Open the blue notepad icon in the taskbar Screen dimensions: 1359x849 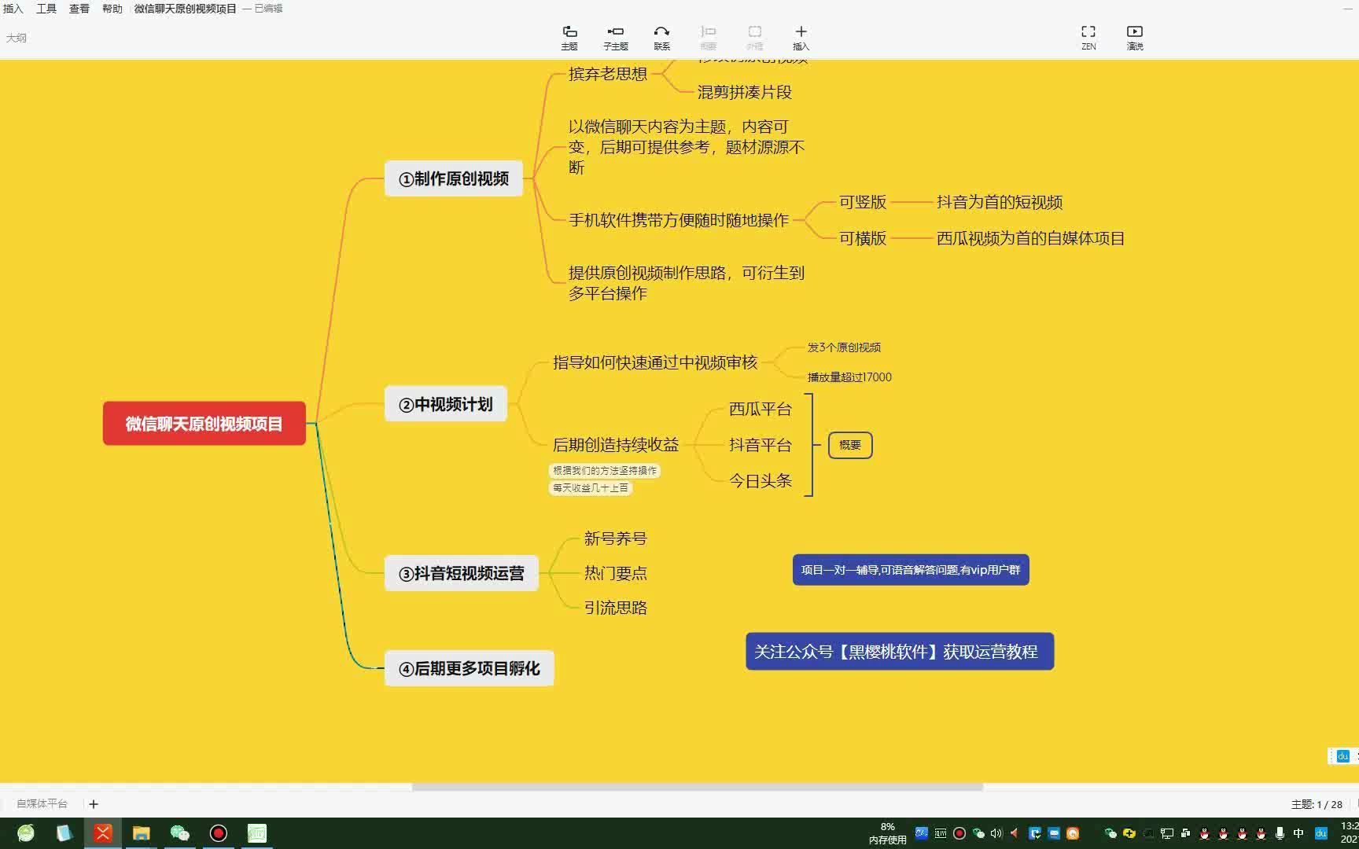[64, 833]
